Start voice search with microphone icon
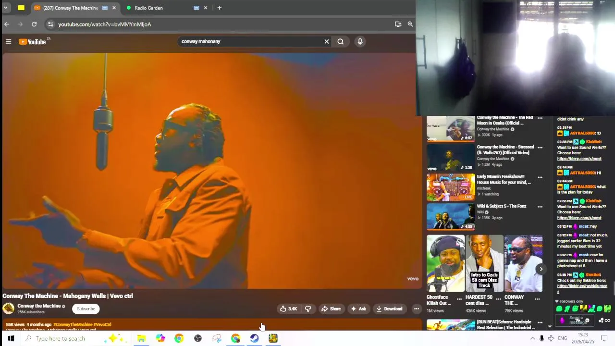The image size is (615, 346). tap(360, 41)
